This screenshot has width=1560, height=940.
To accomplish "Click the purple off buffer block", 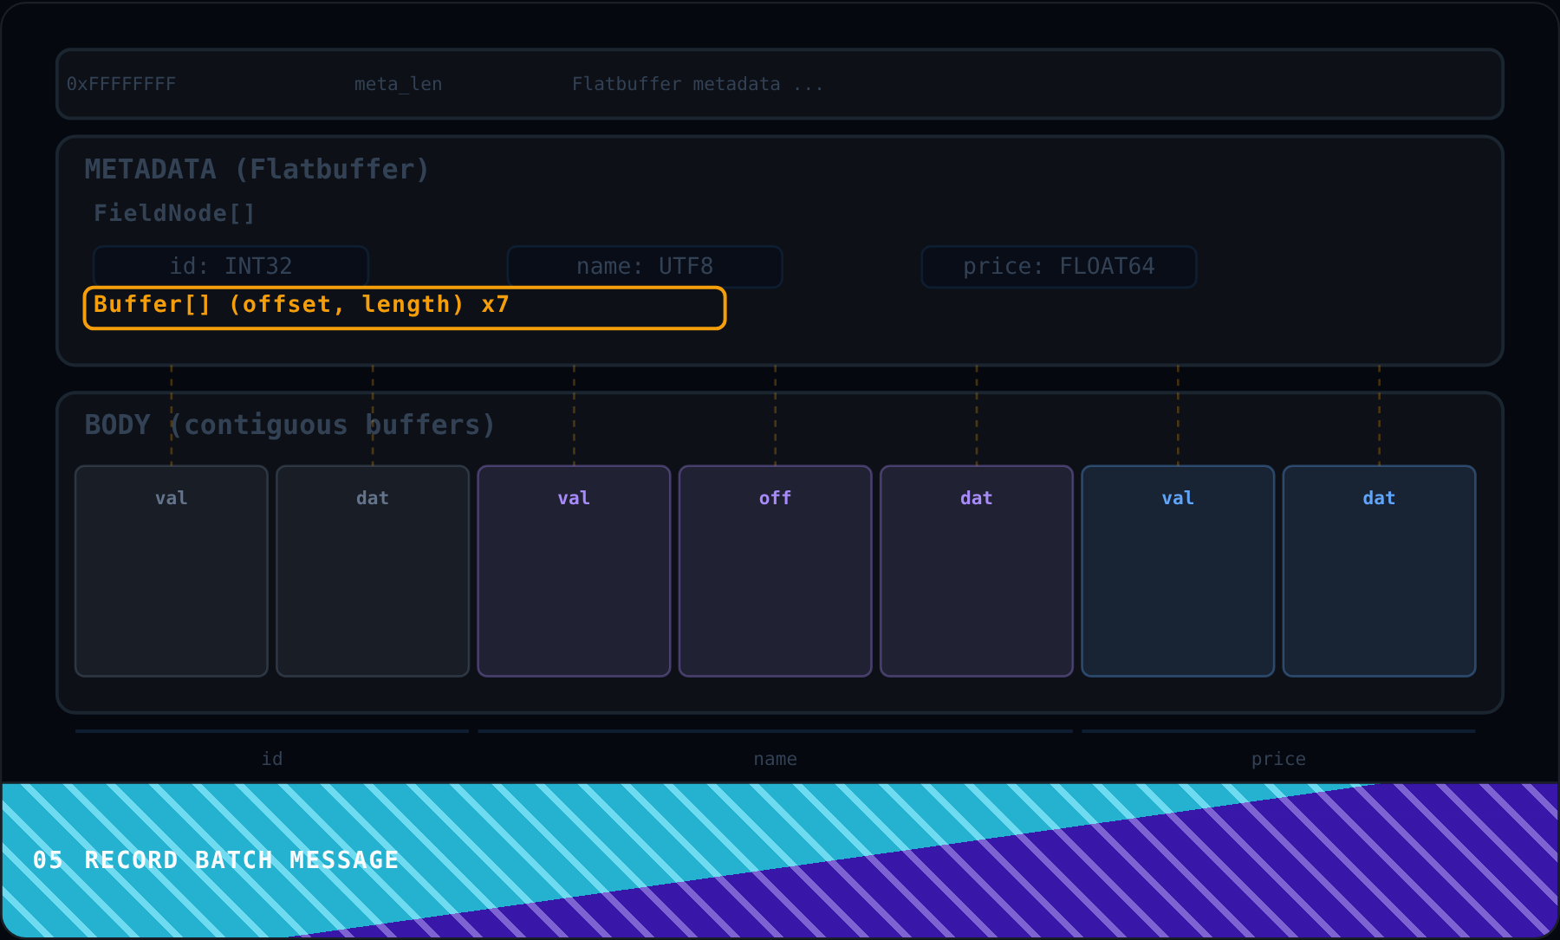I will point(775,571).
